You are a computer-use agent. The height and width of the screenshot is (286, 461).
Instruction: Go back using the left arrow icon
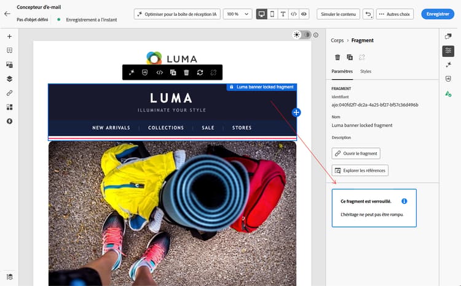[7, 14]
